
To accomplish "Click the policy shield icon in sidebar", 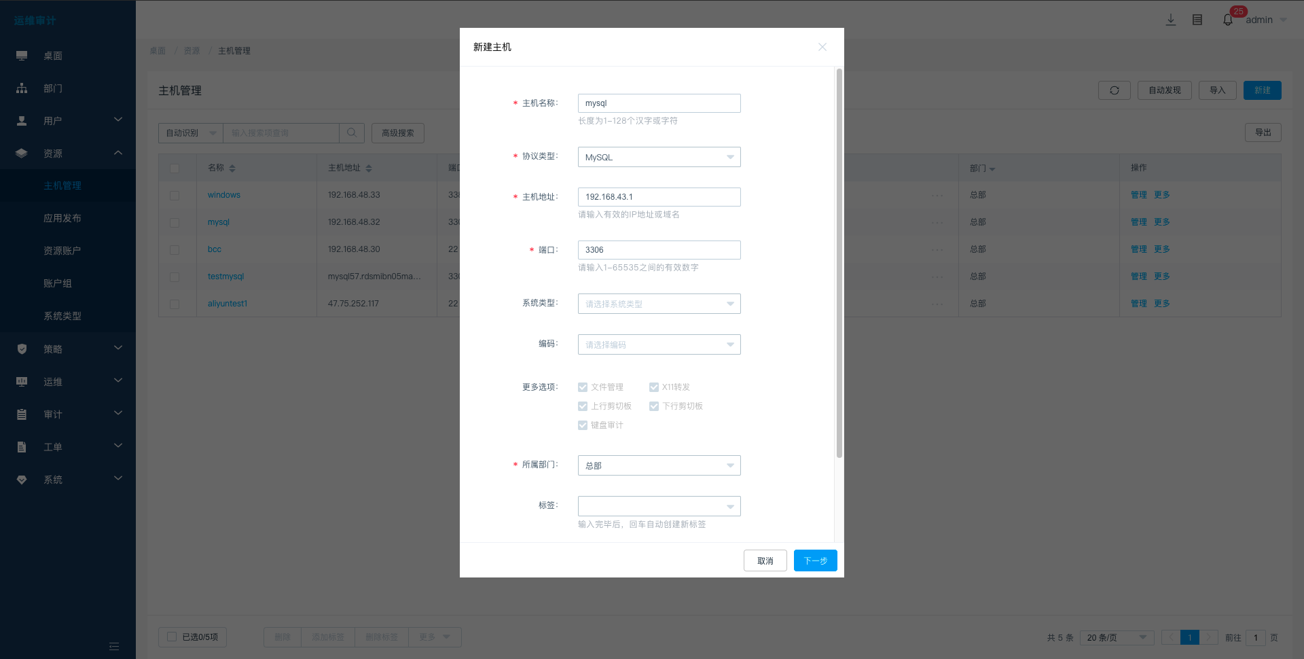I will pos(22,349).
